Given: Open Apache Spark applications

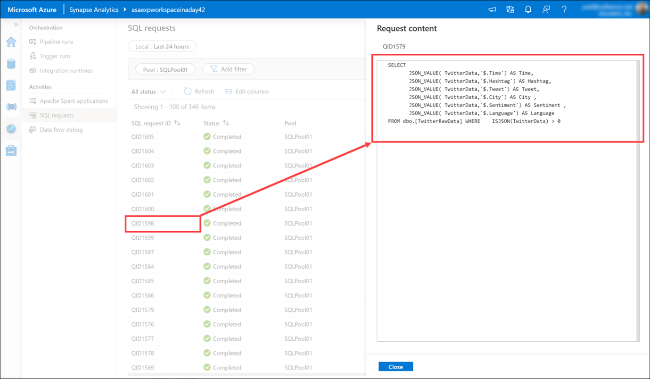Looking at the screenshot, I should (x=74, y=101).
